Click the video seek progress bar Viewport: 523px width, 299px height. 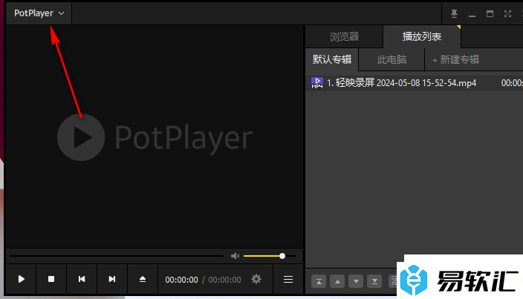[x=117, y=256]
